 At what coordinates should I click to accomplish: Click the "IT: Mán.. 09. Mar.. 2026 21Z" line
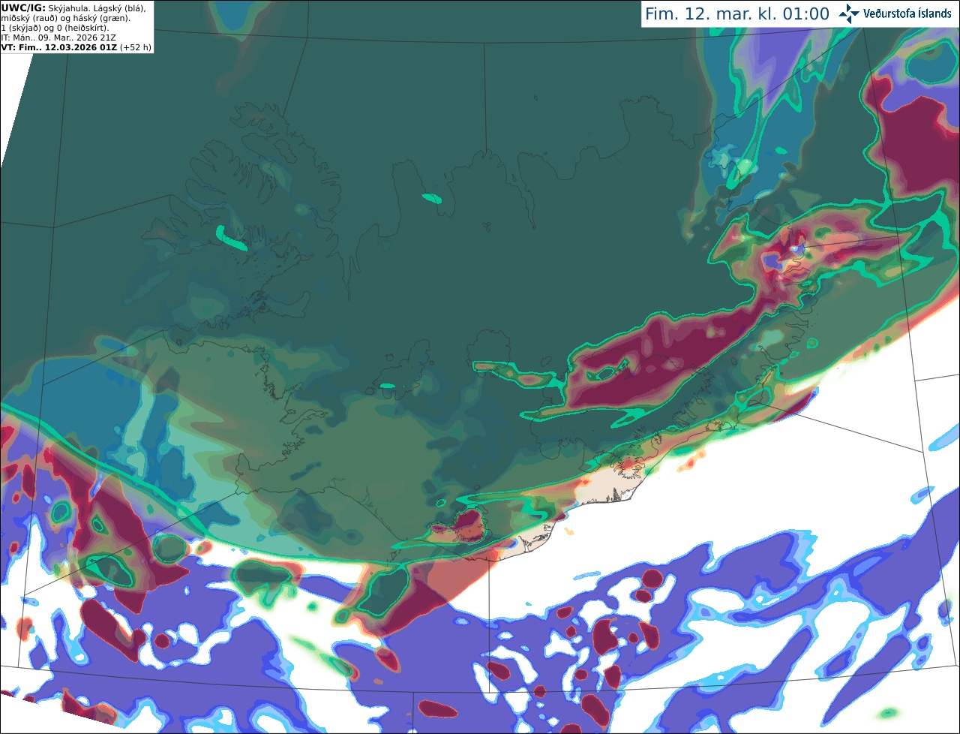click(58, 38)
